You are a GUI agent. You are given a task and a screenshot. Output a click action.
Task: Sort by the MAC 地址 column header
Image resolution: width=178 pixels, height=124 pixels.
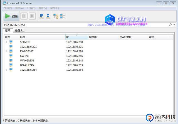tap(125, 37)
